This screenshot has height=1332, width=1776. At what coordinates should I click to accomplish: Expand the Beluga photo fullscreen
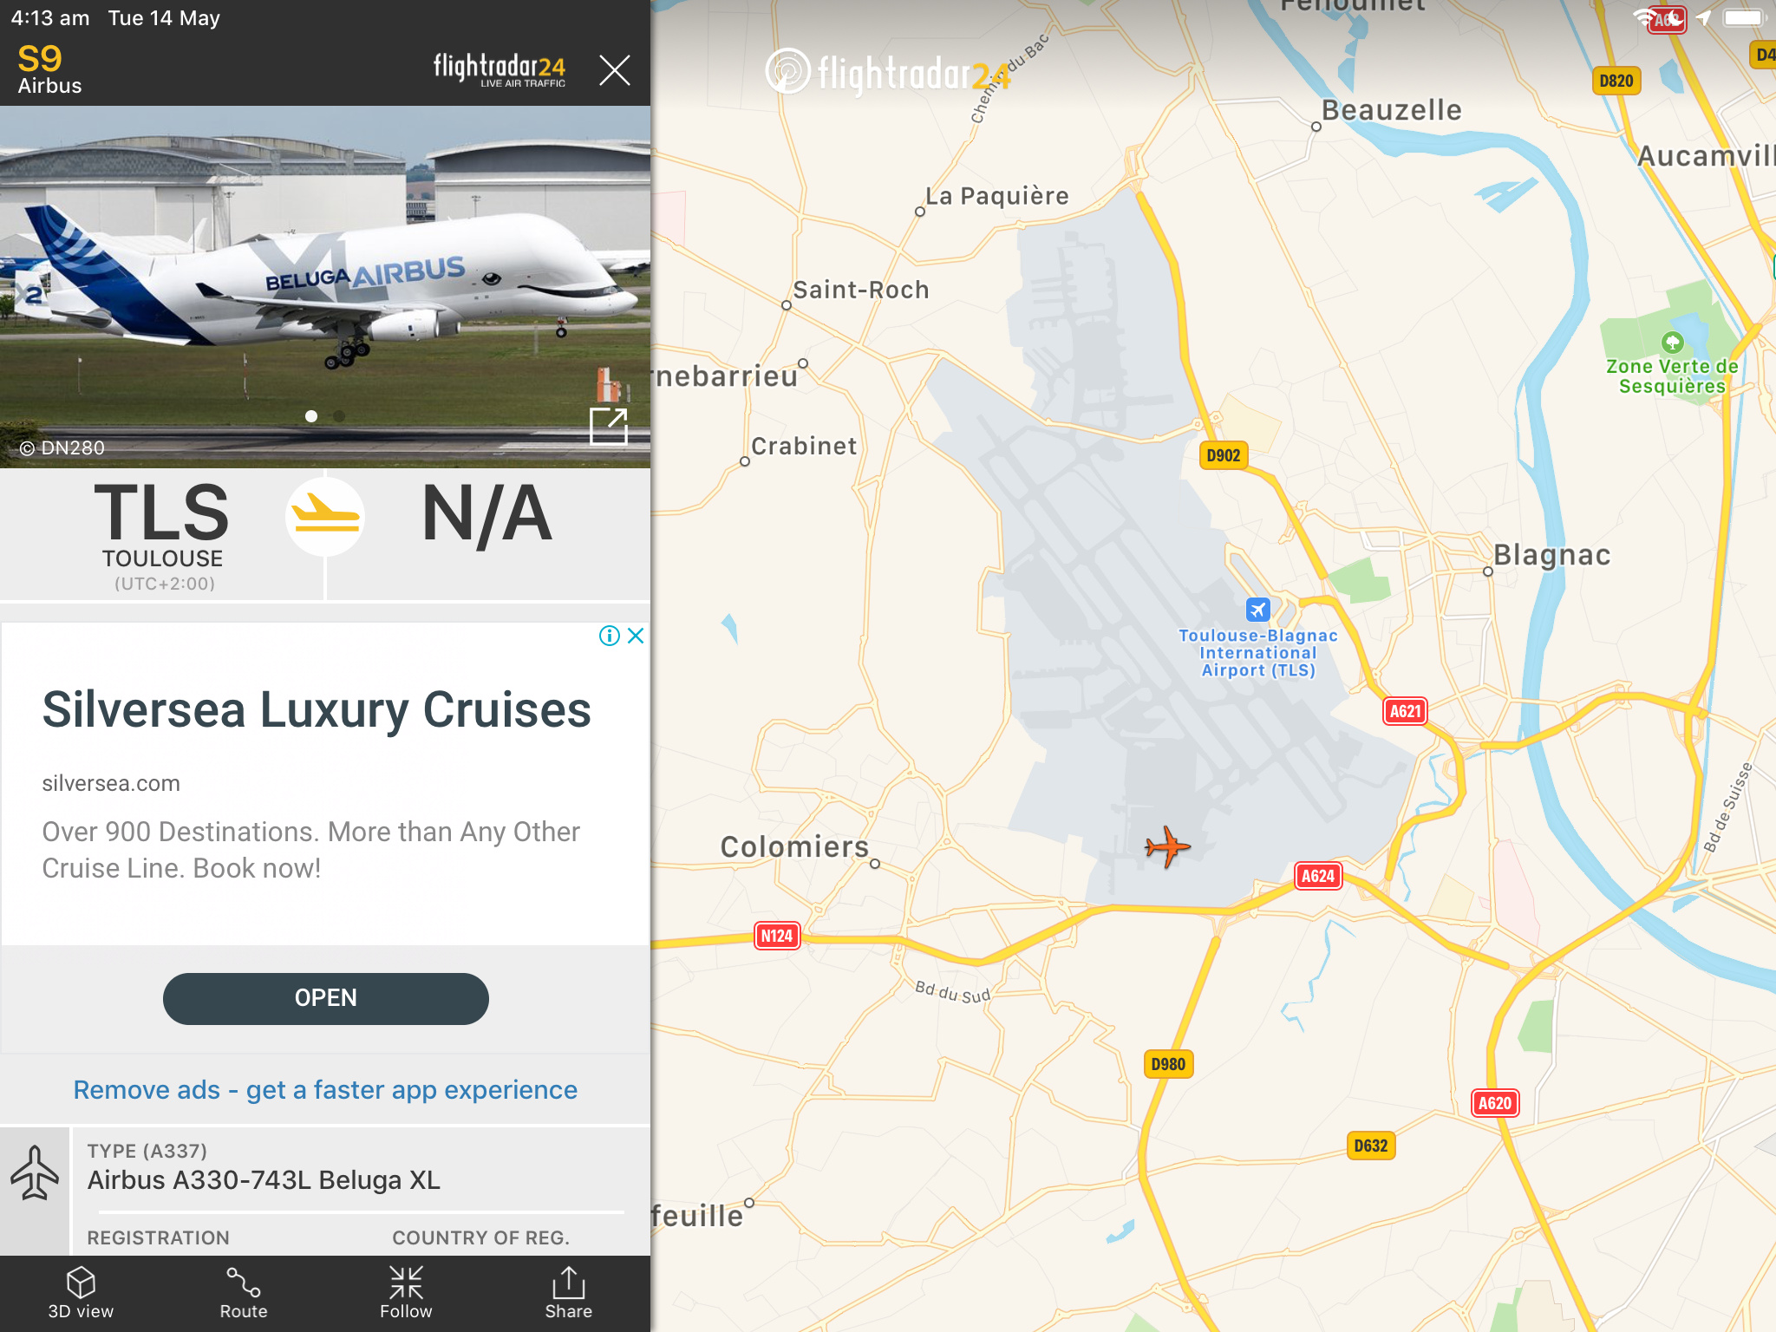(x=608, y=426)
